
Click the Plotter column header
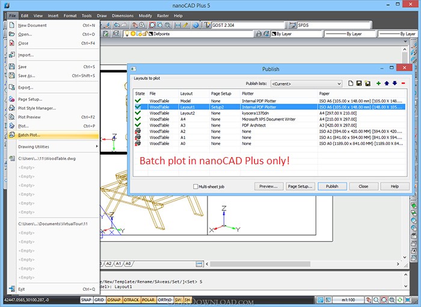(278, 94)
